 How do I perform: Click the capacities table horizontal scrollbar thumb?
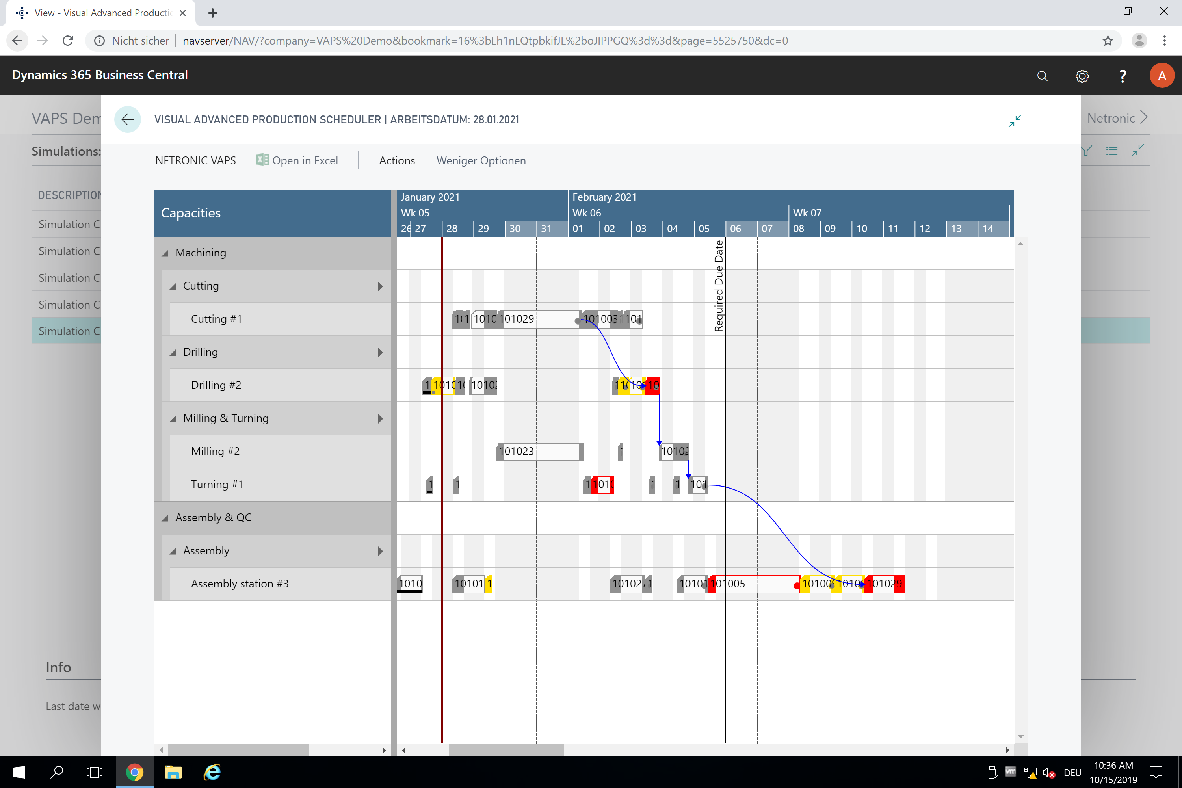(238, 750)
